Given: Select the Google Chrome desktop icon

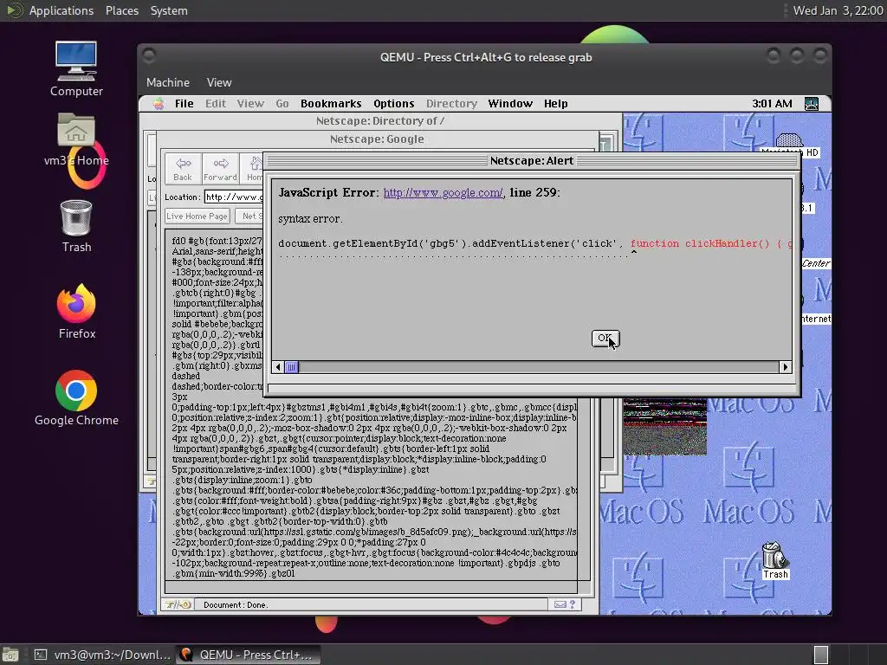Looking at the screenshot, I should [76, 398].
